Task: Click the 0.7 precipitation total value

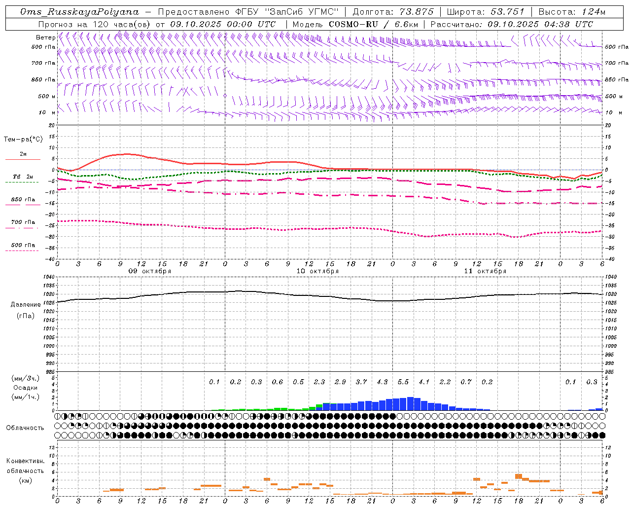Action: [x=466, y=382]
